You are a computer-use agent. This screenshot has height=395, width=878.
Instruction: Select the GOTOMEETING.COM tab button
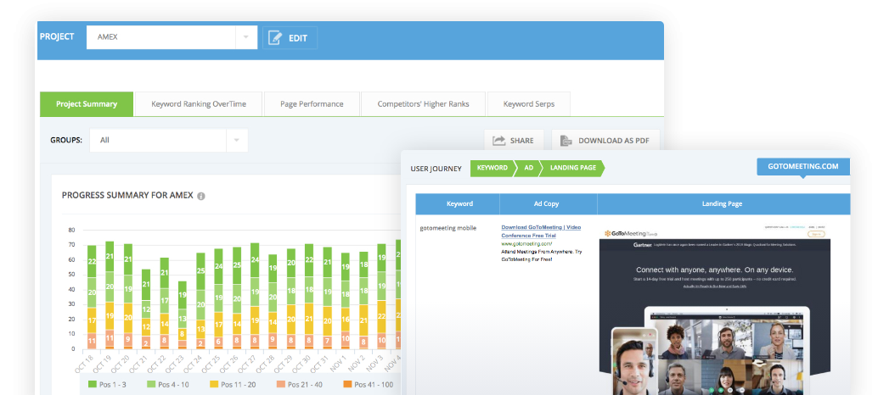[x=803, y=166]
